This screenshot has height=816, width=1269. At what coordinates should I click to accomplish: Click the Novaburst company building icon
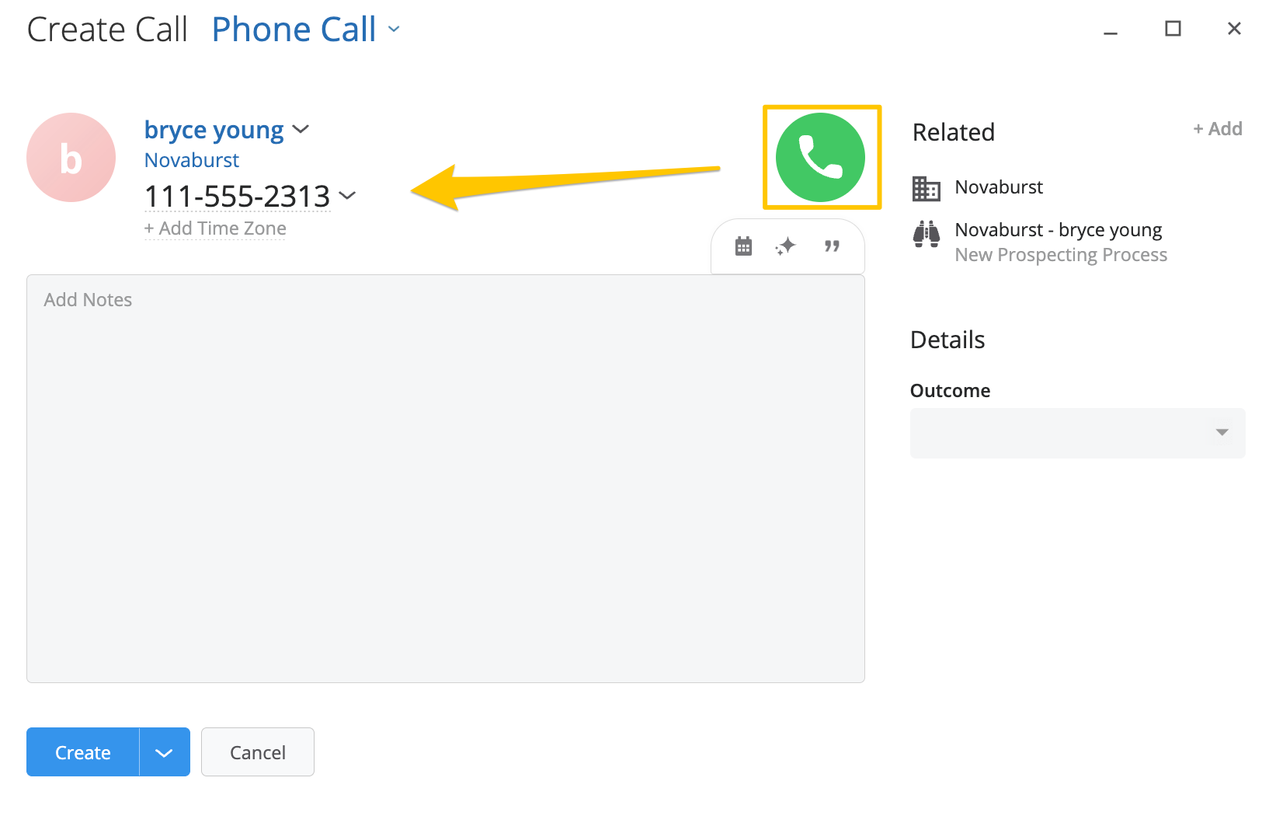point(926,188)
